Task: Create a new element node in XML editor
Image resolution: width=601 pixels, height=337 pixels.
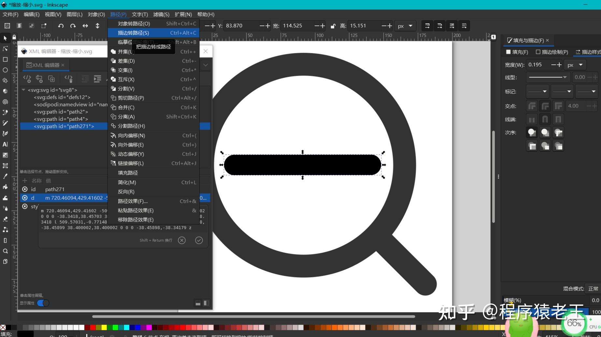Action: [27, 79]
